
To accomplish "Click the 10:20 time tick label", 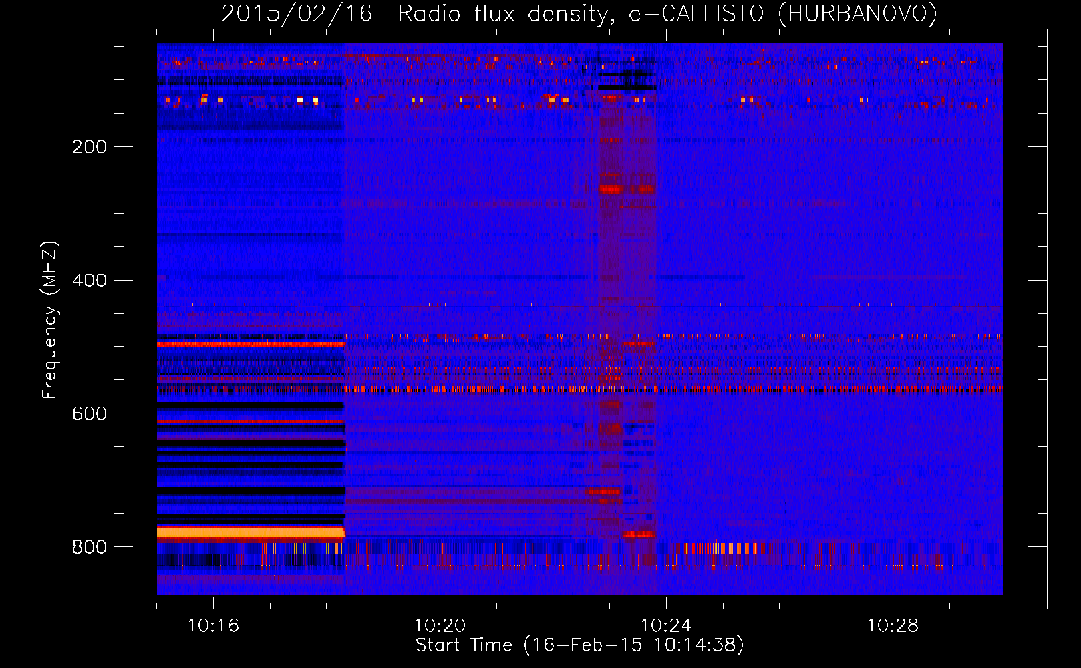I will pyautogui.click(x=440, y=626).
